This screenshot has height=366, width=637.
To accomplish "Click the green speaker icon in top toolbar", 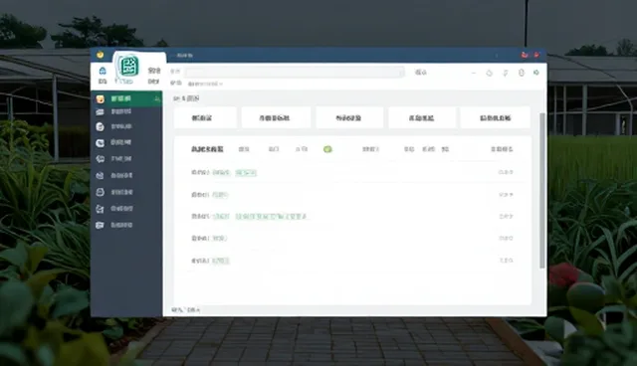I will [536, 73].
